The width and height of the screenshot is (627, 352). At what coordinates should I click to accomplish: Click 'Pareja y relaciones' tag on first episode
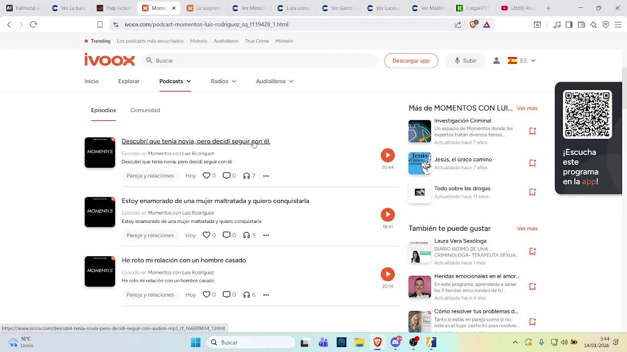150,176
